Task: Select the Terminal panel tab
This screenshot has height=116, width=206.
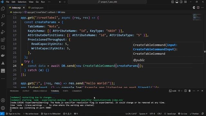Action: pyautogui.click(x=55, y=91)
